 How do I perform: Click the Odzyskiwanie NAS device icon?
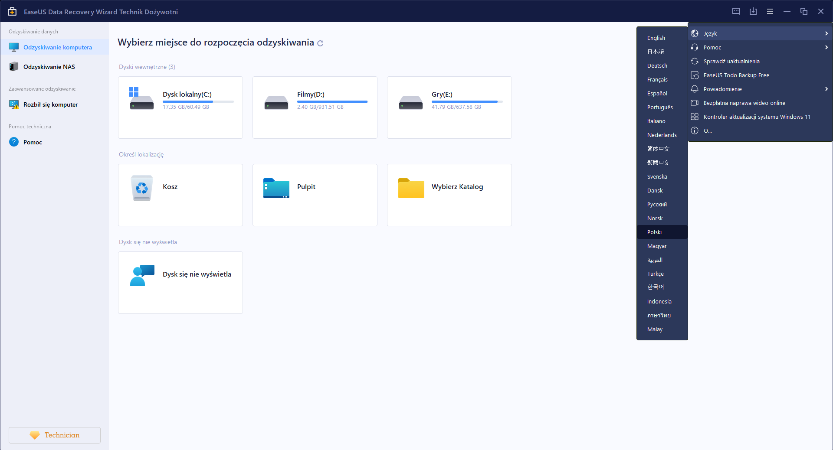[x=14, y=67]
